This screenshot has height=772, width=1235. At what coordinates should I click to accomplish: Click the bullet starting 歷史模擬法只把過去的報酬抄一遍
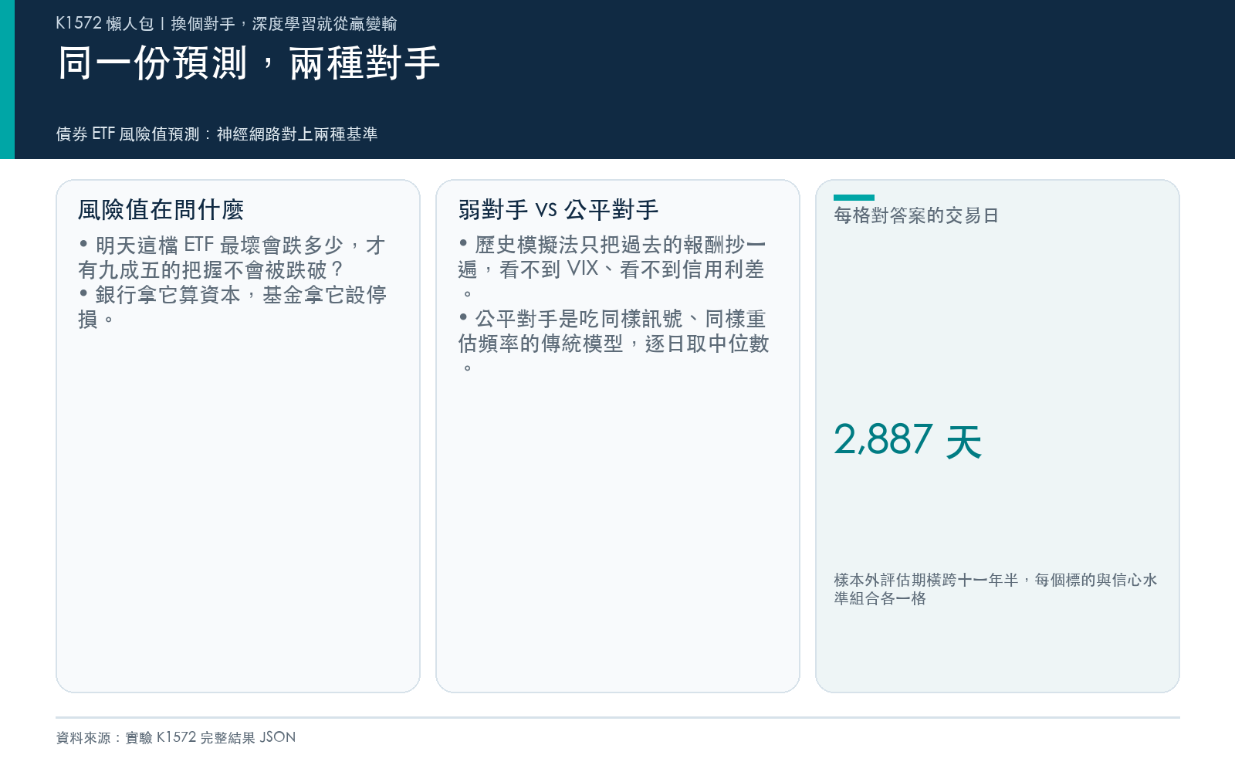coord(611,269)
